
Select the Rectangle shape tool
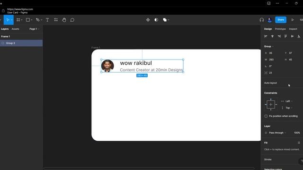point(28,20)
